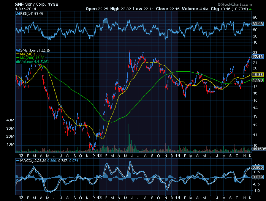Click the Volume 4,415,051 legend entry
The width and height of the screenshot is (266, 201).
(x=35, y=62)
